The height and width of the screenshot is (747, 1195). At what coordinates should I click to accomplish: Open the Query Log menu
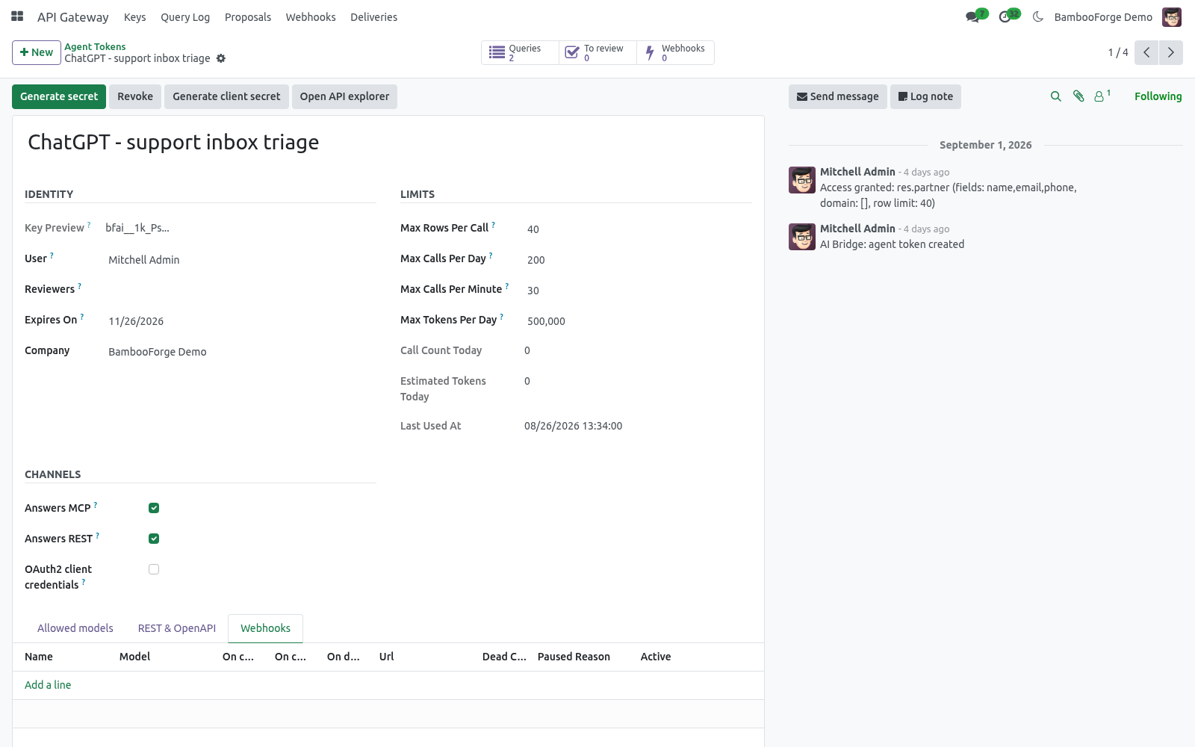[185, 17]
